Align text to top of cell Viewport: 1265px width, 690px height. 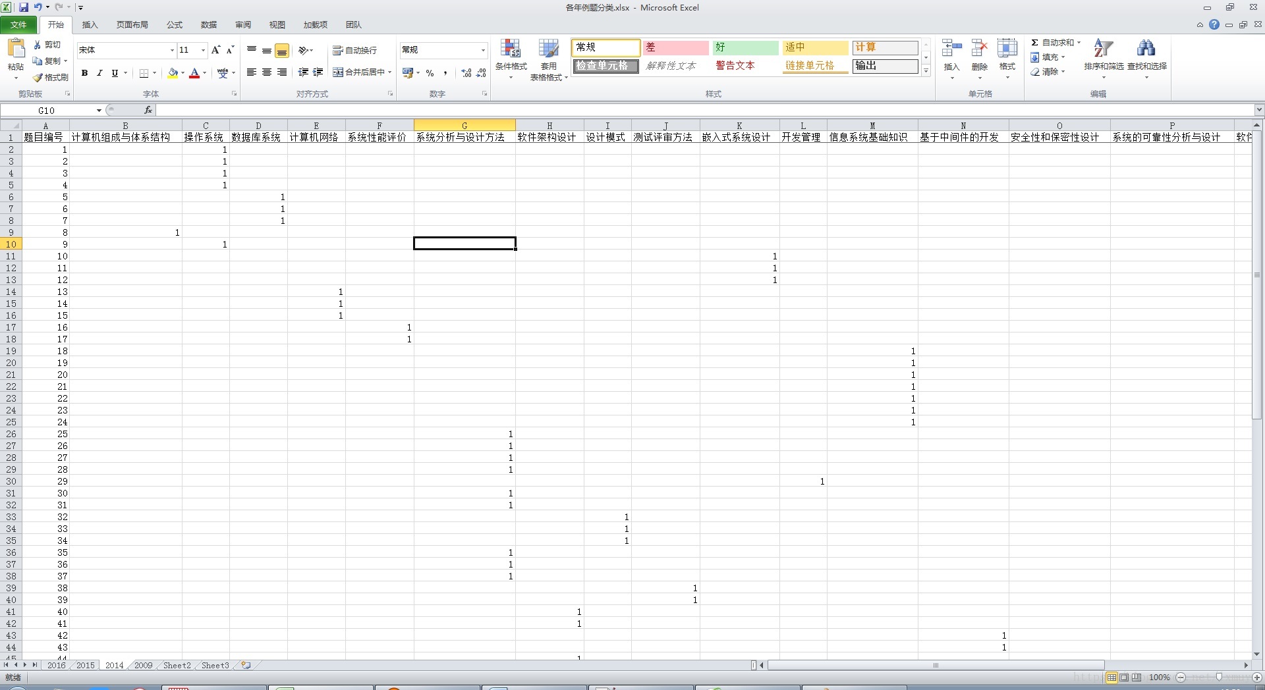(252, 50)
